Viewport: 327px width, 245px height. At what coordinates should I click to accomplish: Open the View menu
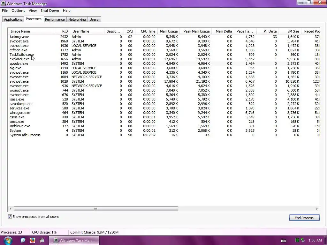[33, 11]
